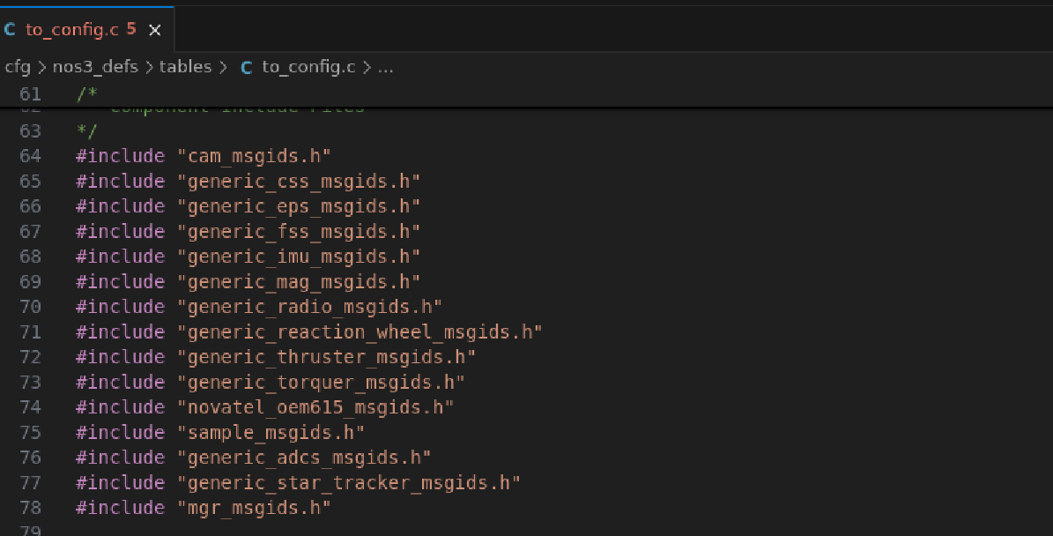The image size is (1053, 536).
Task: Click the line including "generic_radio_msgids.h"
Action: [259, 307]
